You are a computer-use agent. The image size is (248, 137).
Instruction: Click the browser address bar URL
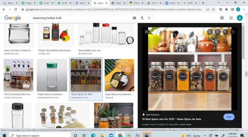click(114, 10)
